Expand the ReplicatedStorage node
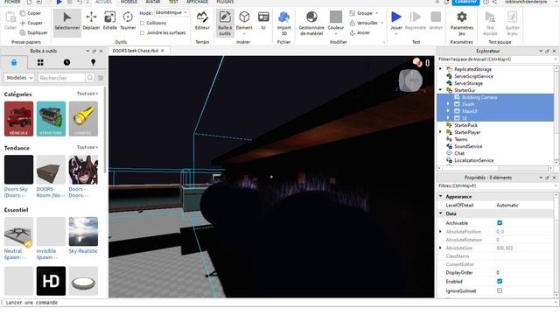560x315 pixels. click(440, 69)
